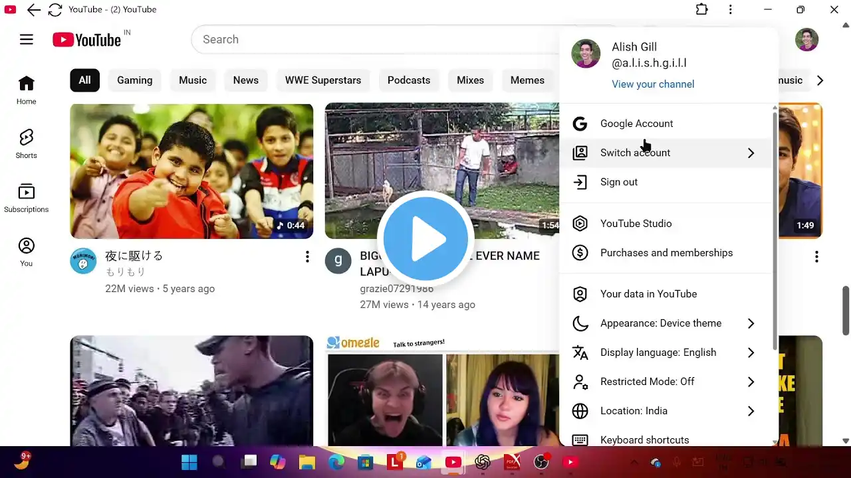The image size is (851, 478).
Task: Go to Home from the sidebar
Action: 26,90
